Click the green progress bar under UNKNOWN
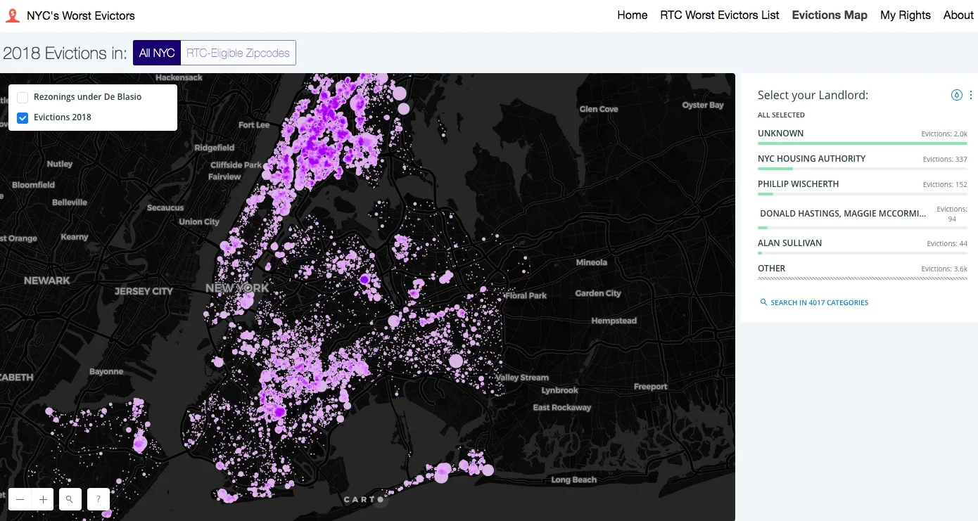The width and height of the screenshot is (978, 521). (862, 143)
